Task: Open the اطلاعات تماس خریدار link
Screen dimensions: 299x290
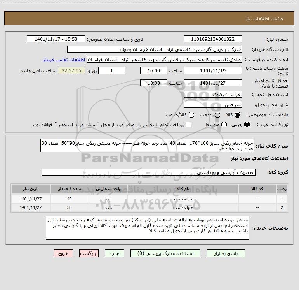Action: (x=64, y=60)
